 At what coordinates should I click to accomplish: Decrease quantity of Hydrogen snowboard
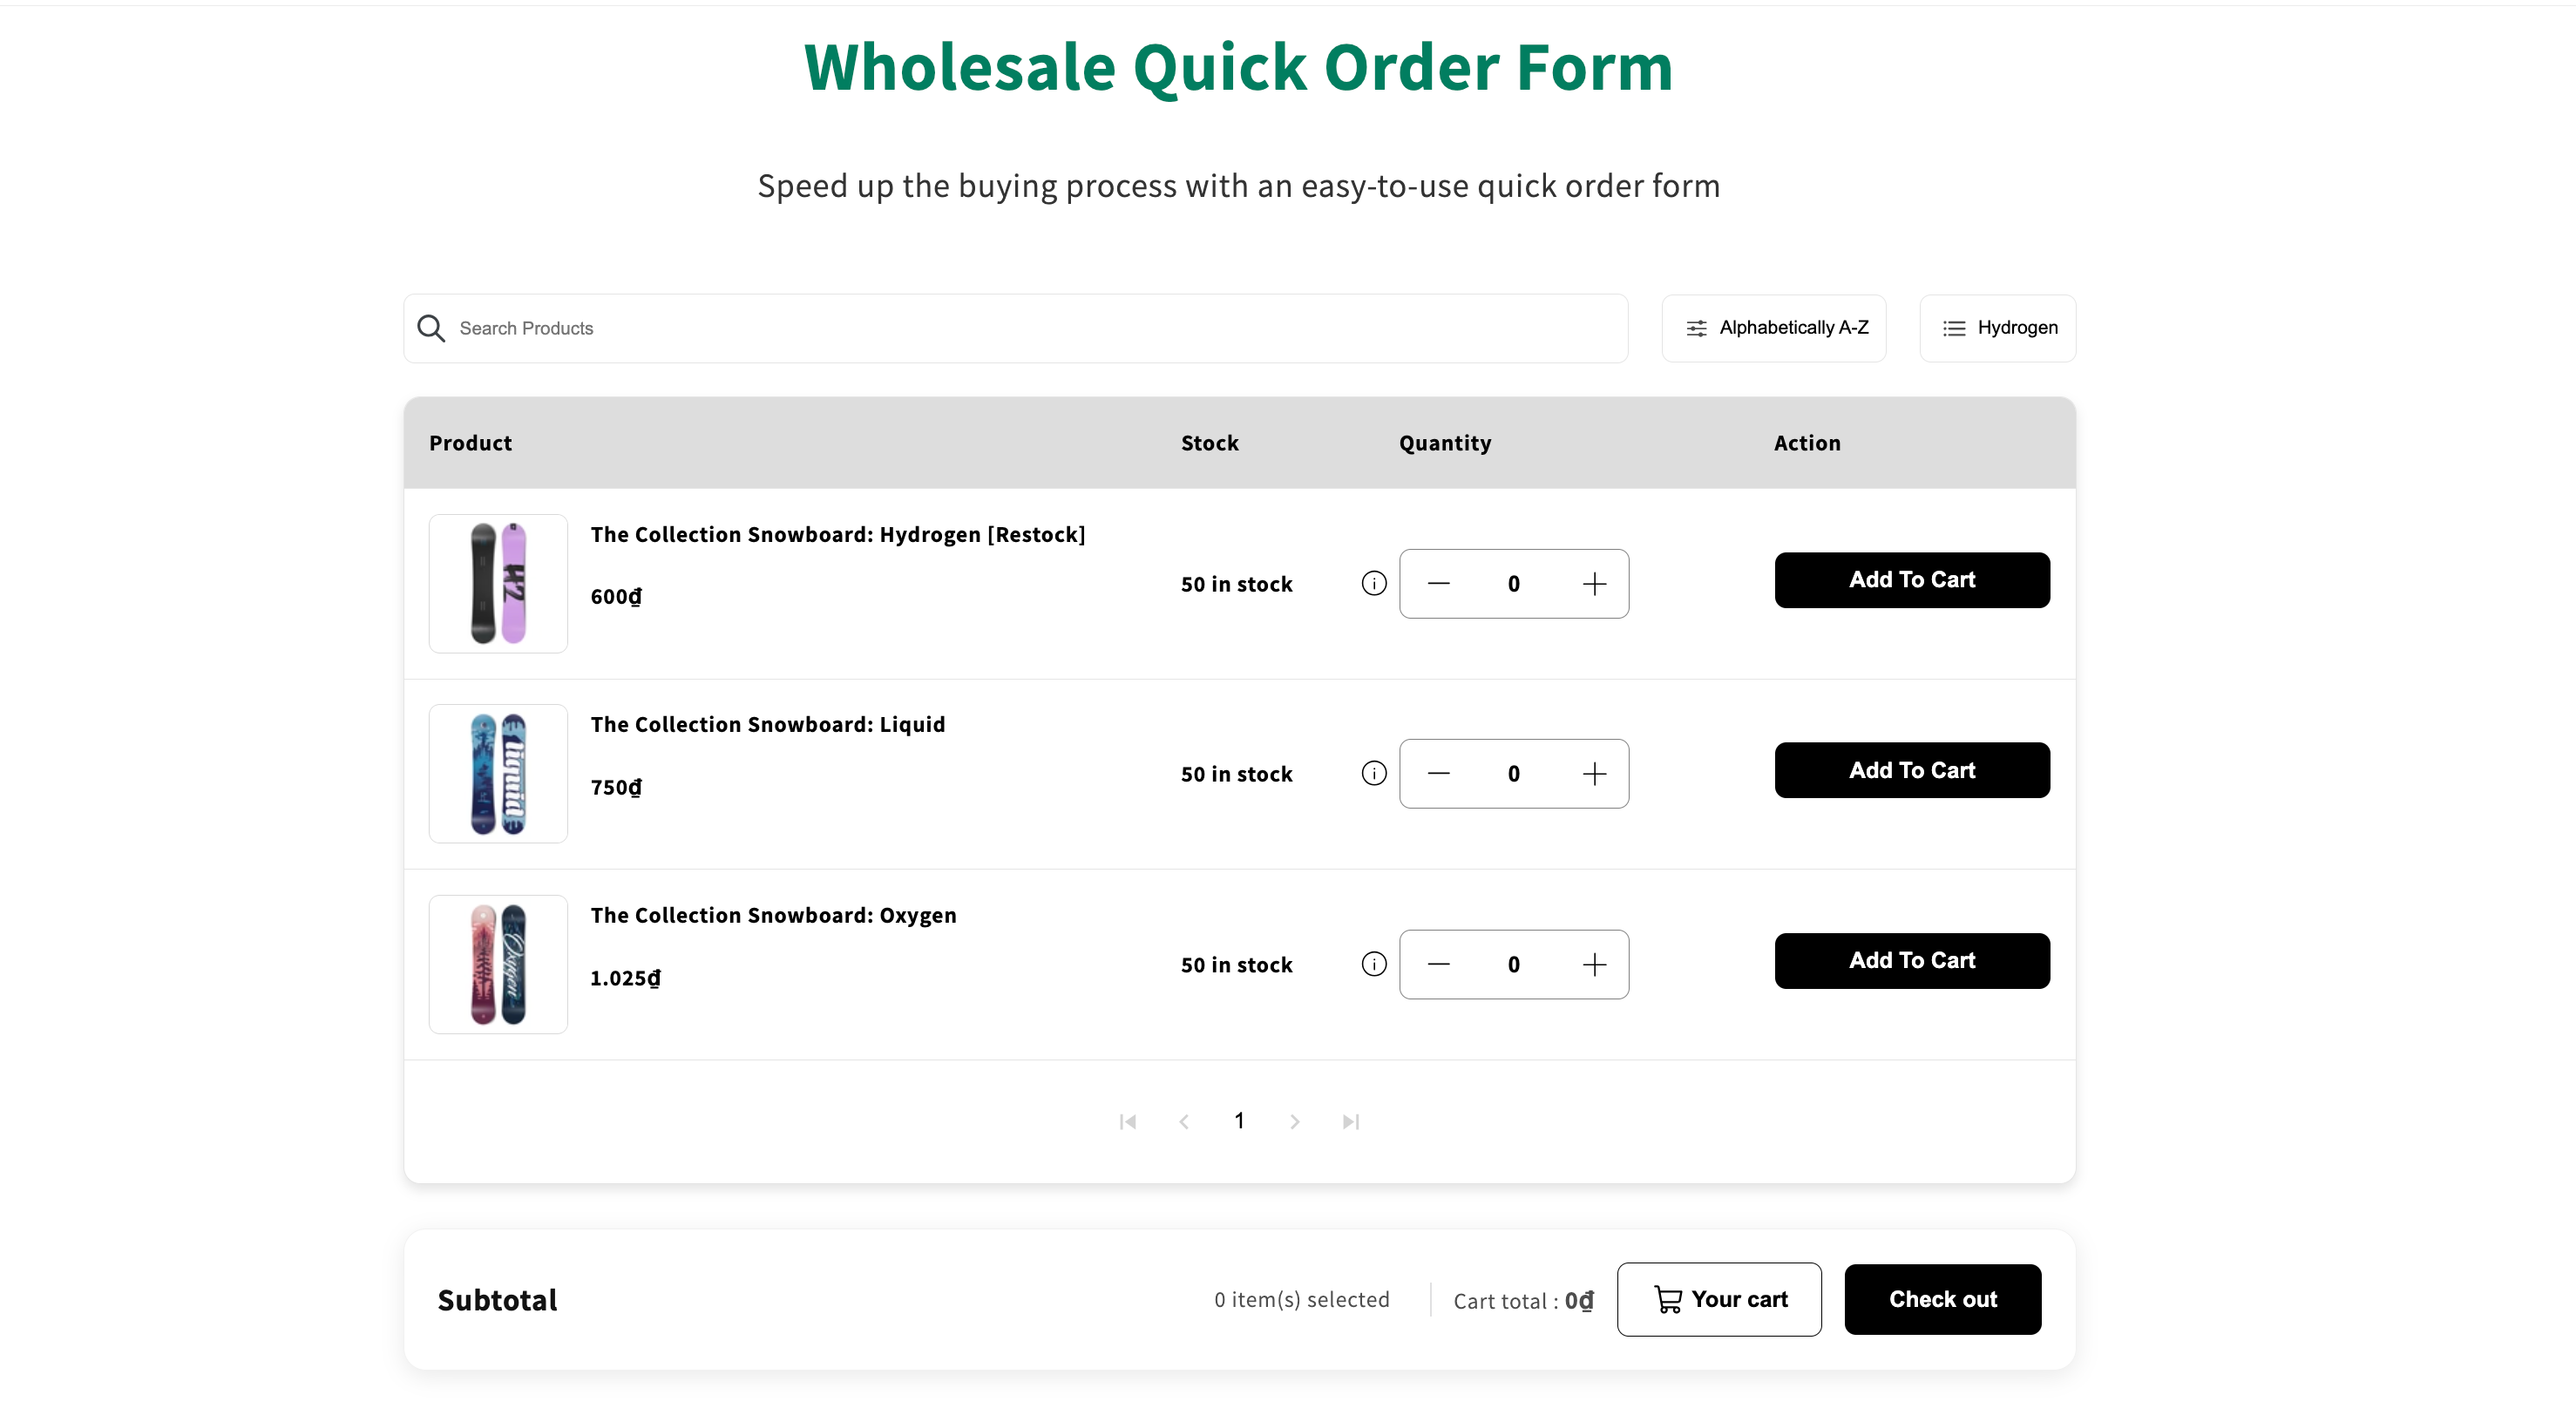(x=1438, y=584)
